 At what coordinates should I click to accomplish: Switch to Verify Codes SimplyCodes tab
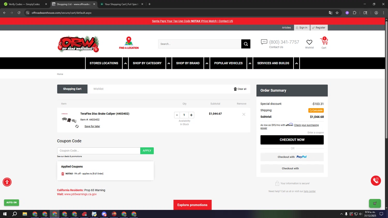(x=24, y=4)
